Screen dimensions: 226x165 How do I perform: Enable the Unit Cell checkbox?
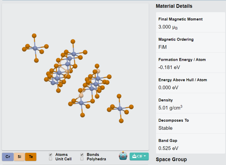51,159
